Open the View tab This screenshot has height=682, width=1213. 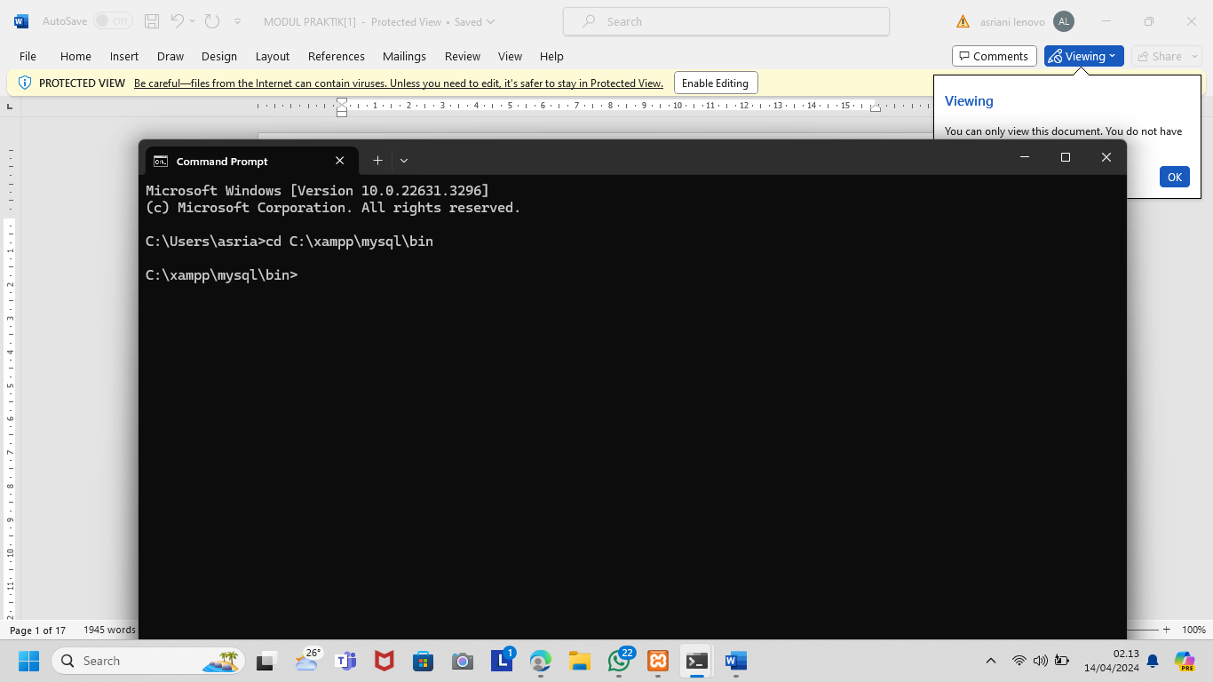tap(510, 56)
